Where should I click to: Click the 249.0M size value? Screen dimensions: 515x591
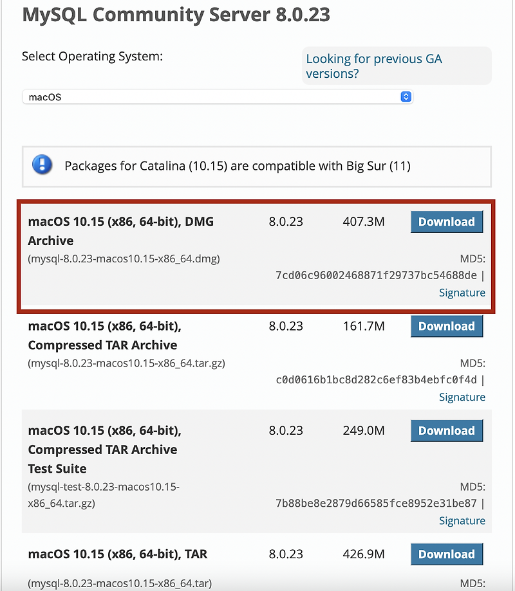point(364,430)
